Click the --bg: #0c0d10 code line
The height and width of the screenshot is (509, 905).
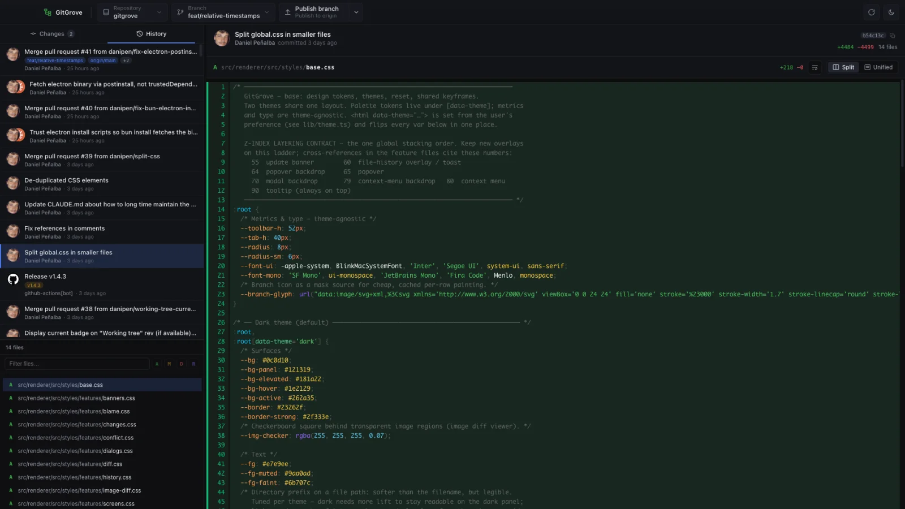tap(265, 360)
